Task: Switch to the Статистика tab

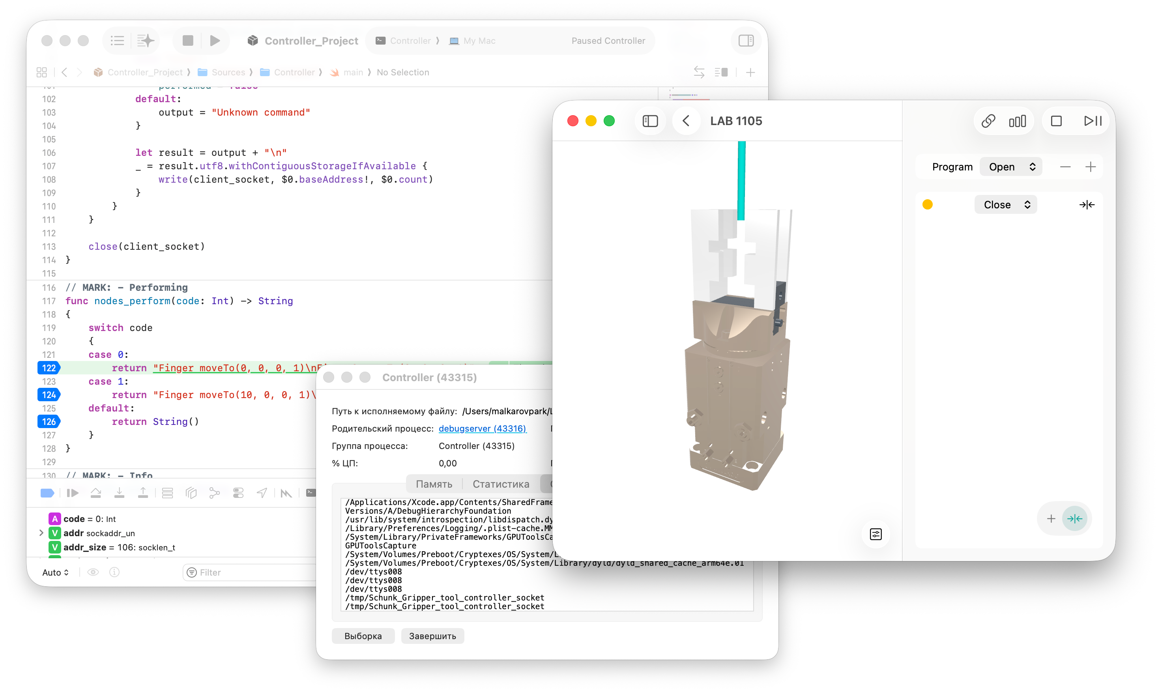Action: point(501,484)
